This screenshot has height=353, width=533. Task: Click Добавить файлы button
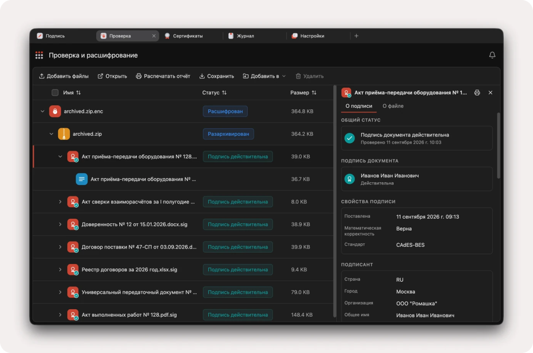pyautogui.click(x=64, y=76)
